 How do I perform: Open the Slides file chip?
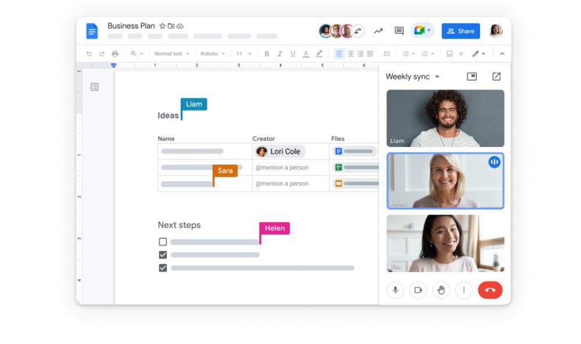click(356, 184)
